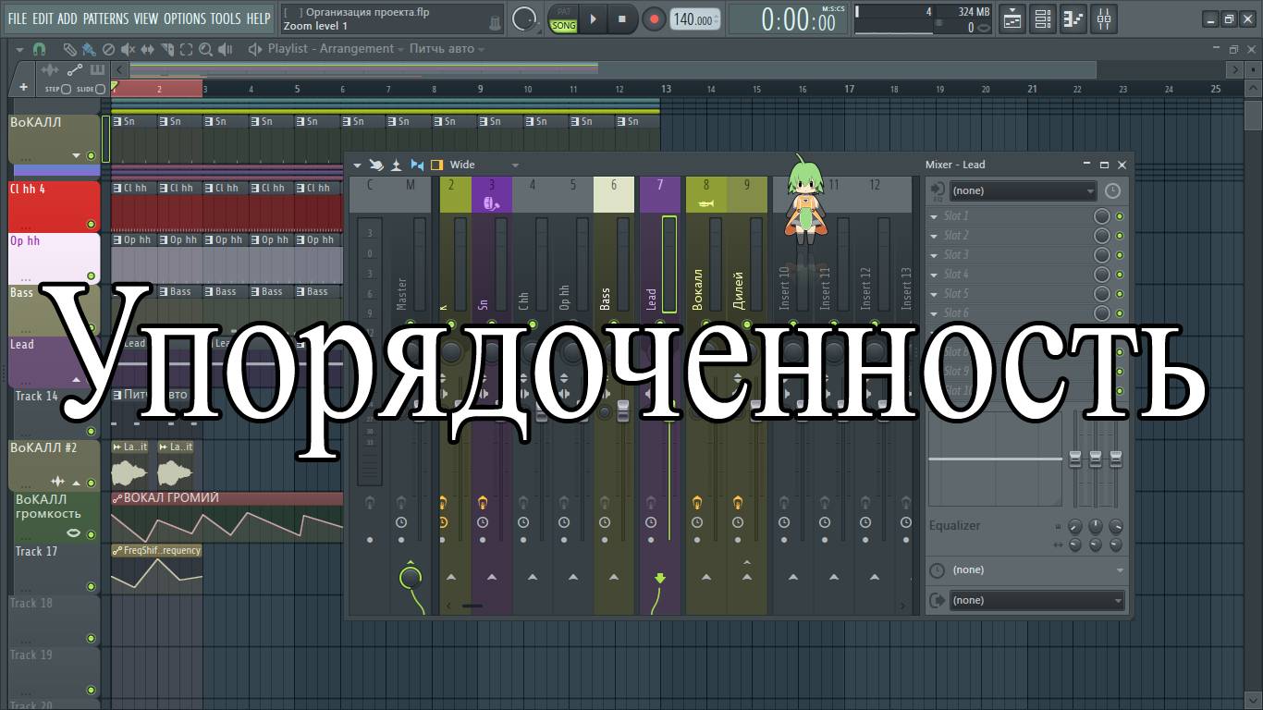1263x710 pixels.
Task: Open the Playlist view from top toolbar
Action: pyautogui.click(x=1012, y=18)
